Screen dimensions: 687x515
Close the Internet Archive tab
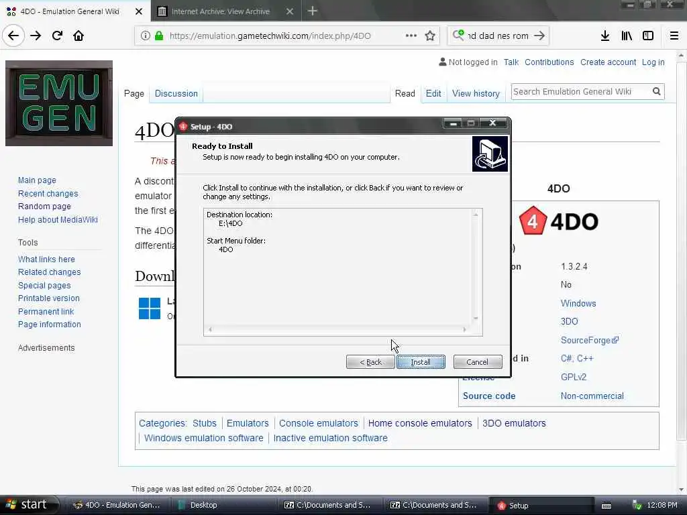[x=290, y=11]
